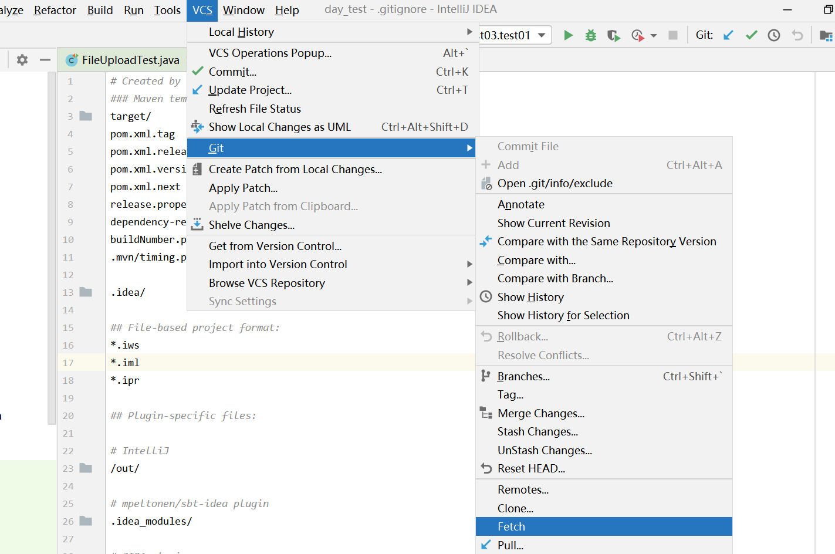This screenshot has width=835, height=554.
Task: Open project structure icon at toolbar right
Action: 826,36
